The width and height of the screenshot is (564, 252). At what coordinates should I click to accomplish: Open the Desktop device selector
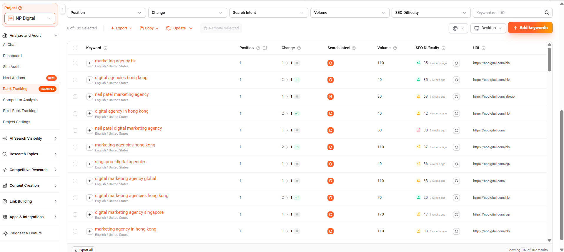click(x=488, y=28)
